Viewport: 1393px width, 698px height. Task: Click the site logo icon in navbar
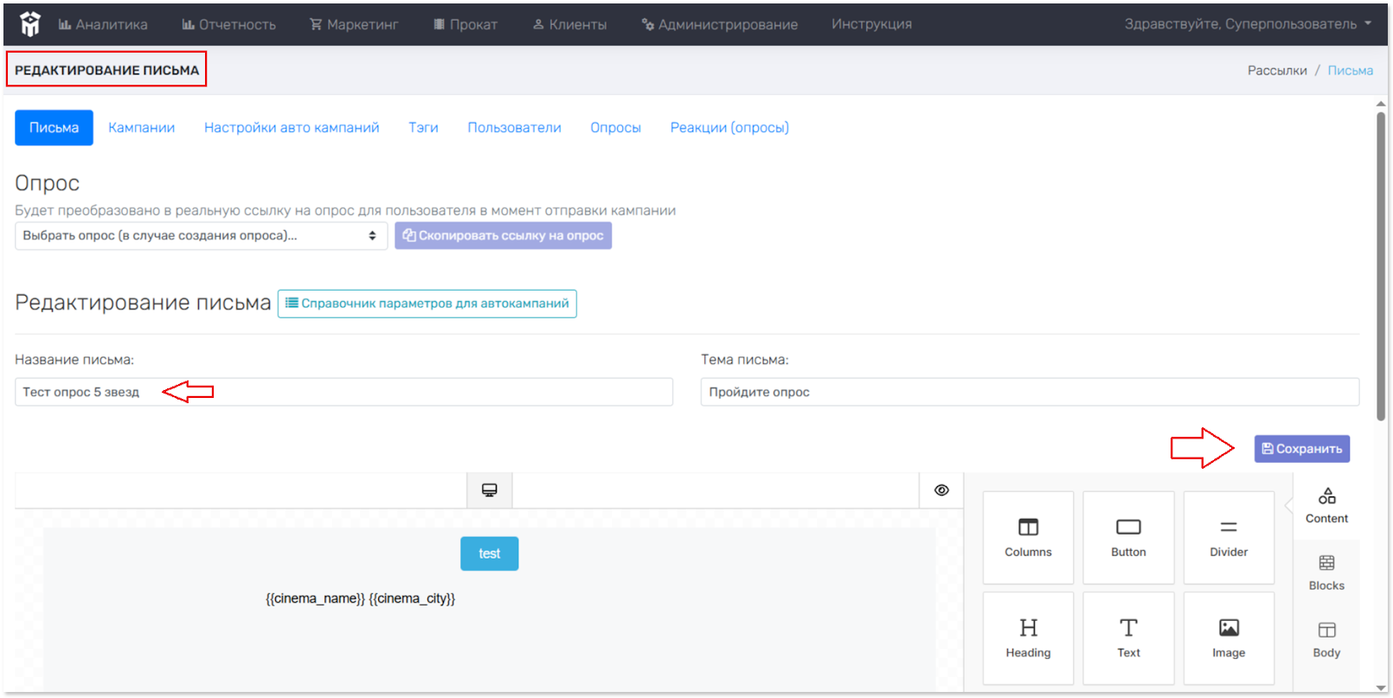point(30,24)
